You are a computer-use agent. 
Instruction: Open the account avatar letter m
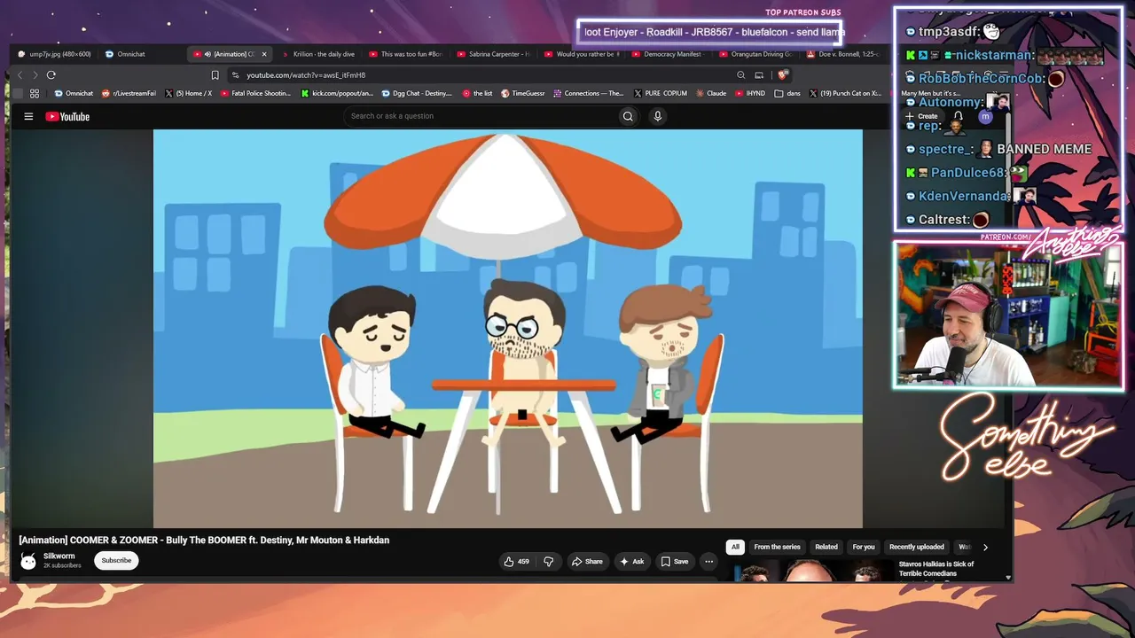[985, 116]
